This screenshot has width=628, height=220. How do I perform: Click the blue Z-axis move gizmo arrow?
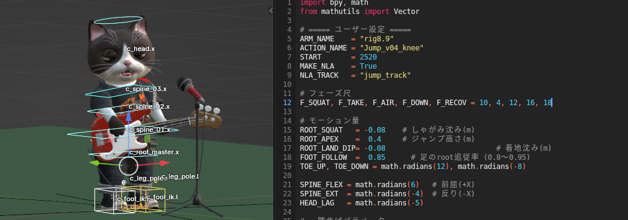[128, 116]
